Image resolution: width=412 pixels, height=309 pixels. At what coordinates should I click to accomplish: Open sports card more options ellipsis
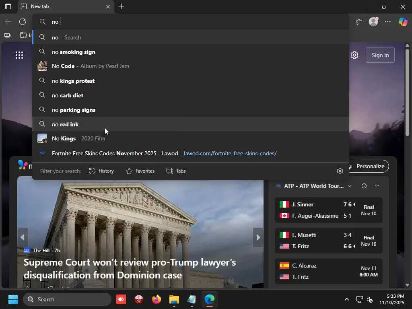point(377,186)
